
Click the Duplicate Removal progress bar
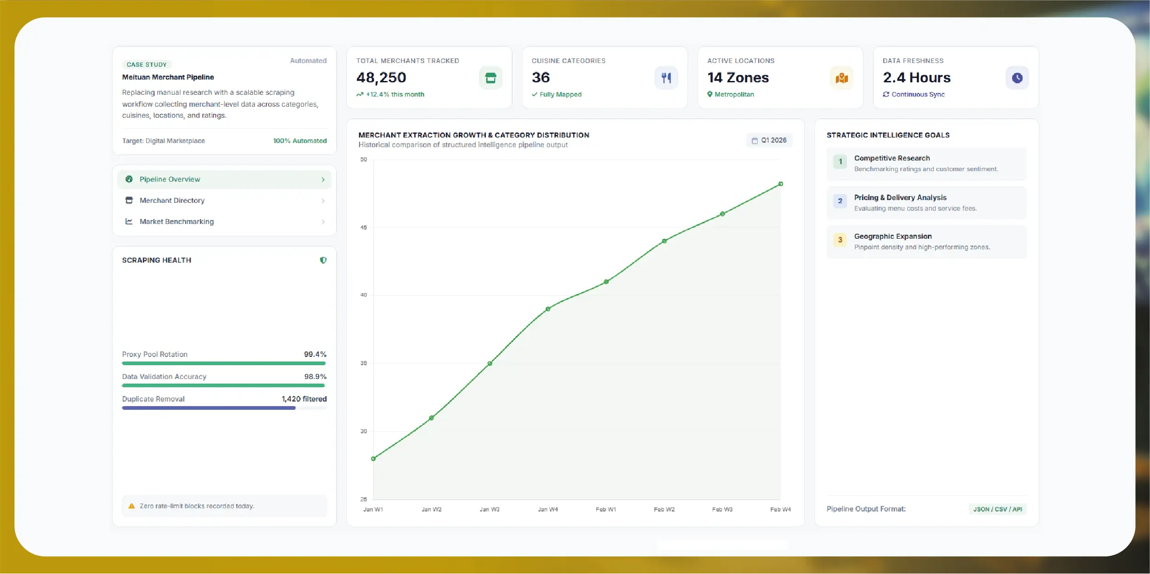[x=224, y=408]
